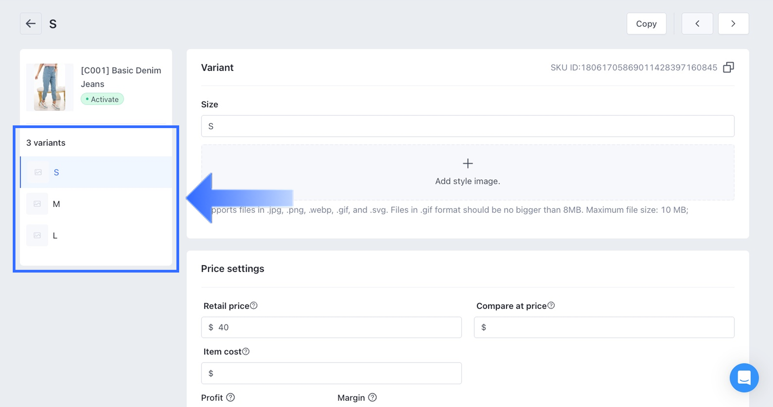Click the Retail price help icon

254,306
